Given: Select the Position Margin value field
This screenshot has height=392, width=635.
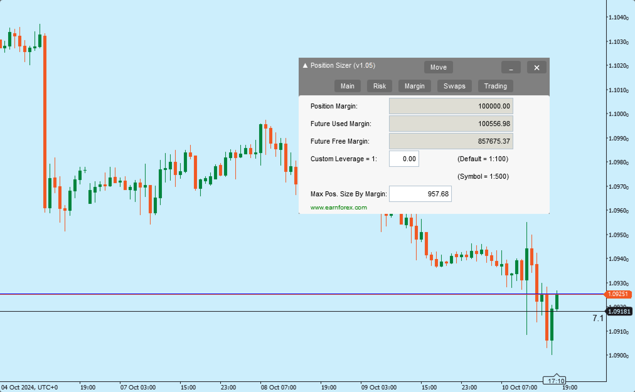Looking at the screenshot, I should pos(451,106).
